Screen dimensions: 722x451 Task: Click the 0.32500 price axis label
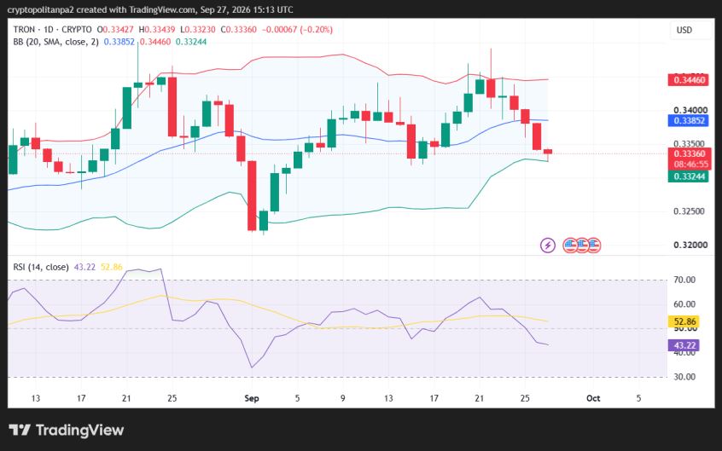pyautogui.click(x=690, y=211)
